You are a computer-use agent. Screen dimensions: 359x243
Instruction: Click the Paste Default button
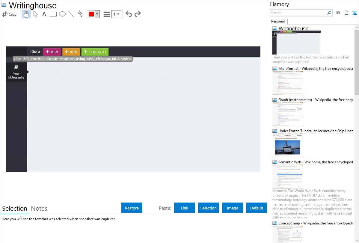click(257, 208)
